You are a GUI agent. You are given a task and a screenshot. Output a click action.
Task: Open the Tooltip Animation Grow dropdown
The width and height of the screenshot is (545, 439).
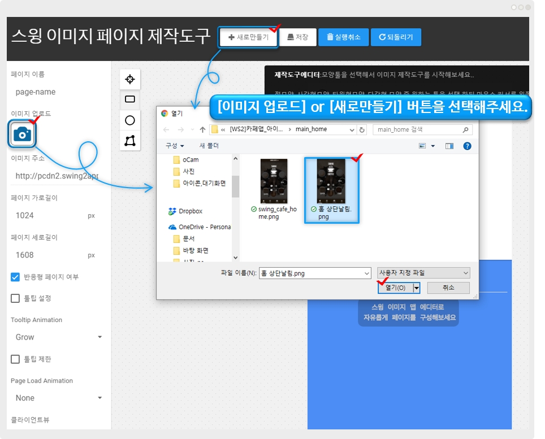[57, 337]
